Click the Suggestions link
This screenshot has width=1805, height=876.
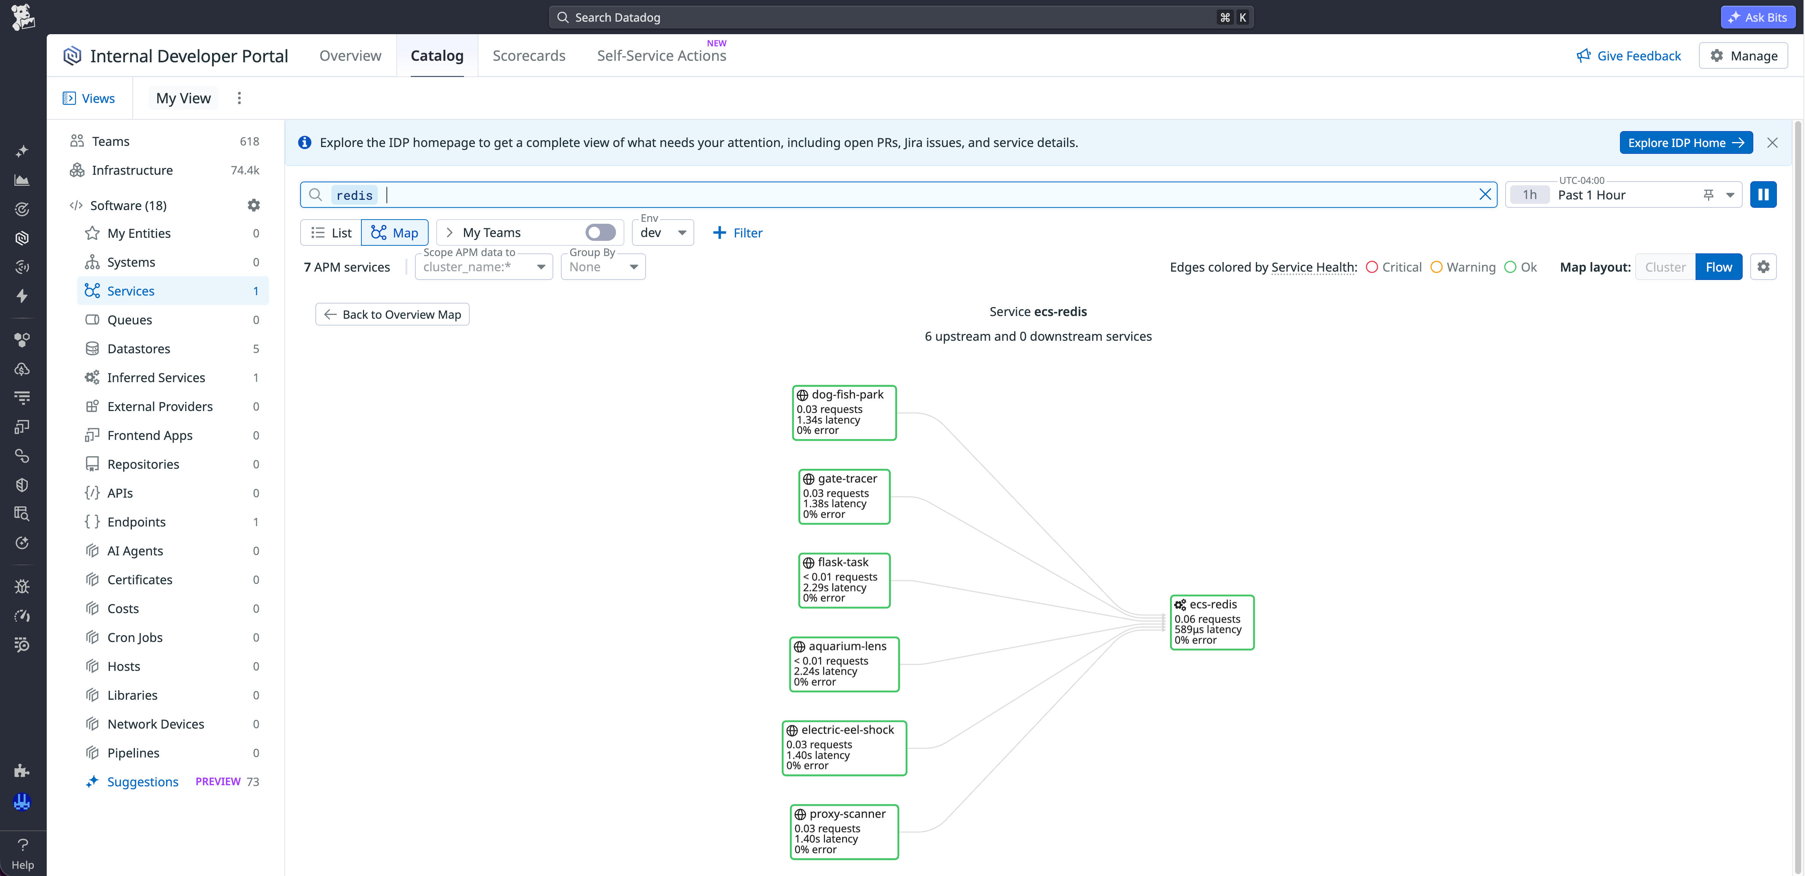coord(142,781)
